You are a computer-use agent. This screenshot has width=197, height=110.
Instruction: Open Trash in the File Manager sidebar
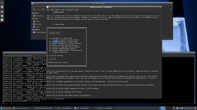click(x=36, y=27)
